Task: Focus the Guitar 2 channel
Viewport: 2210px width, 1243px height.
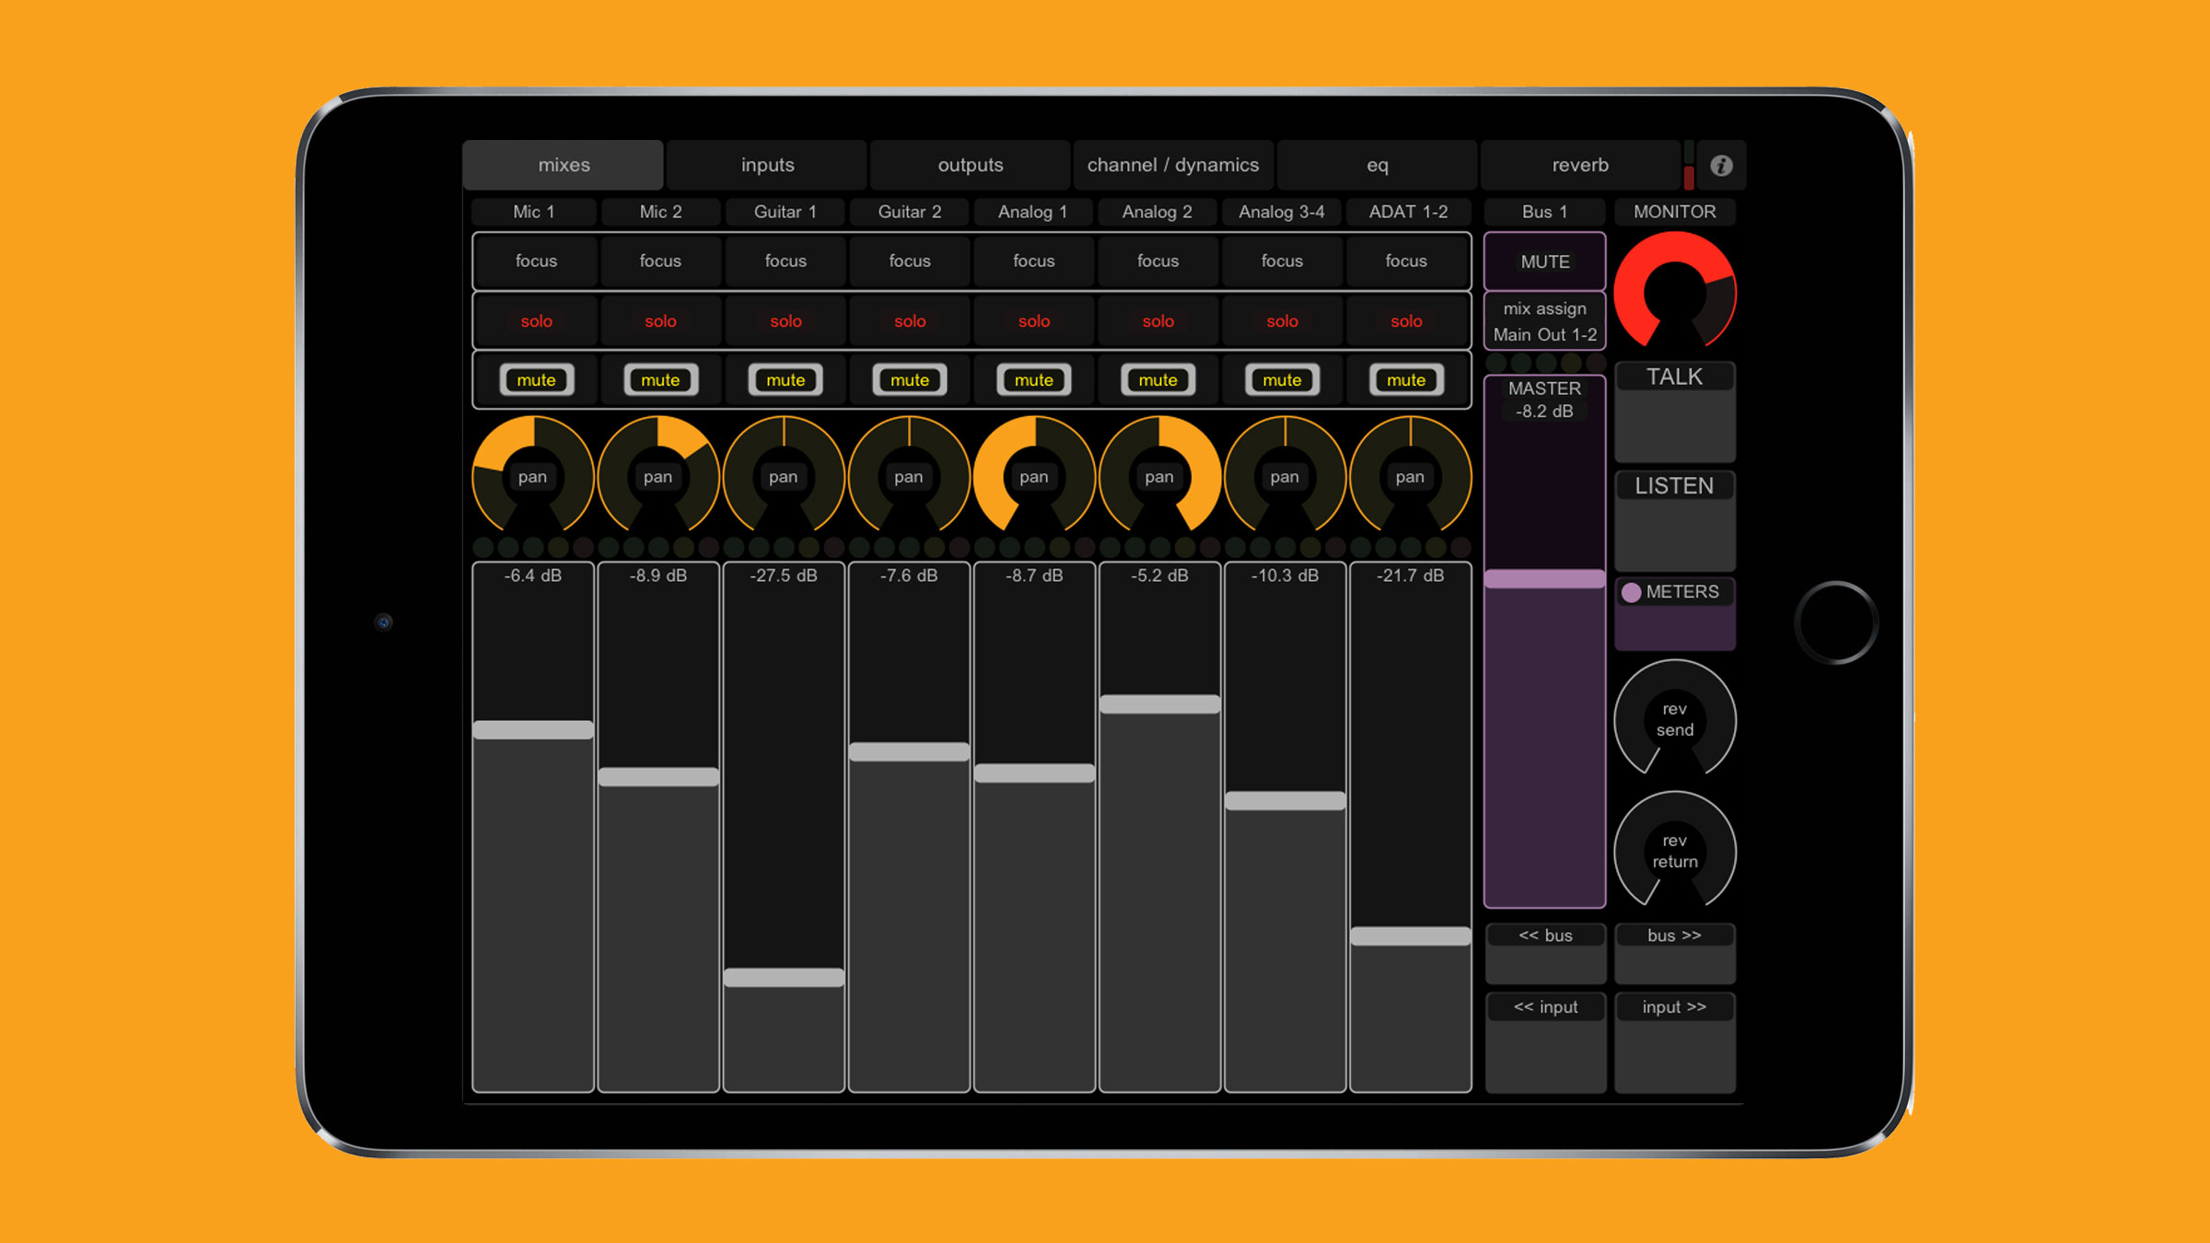Action: 910,261
